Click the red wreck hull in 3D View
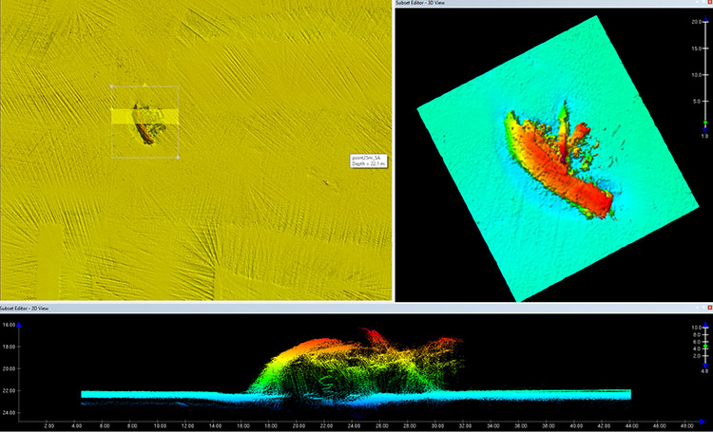This screenshot has width=713, height=432. coord(559,168)
